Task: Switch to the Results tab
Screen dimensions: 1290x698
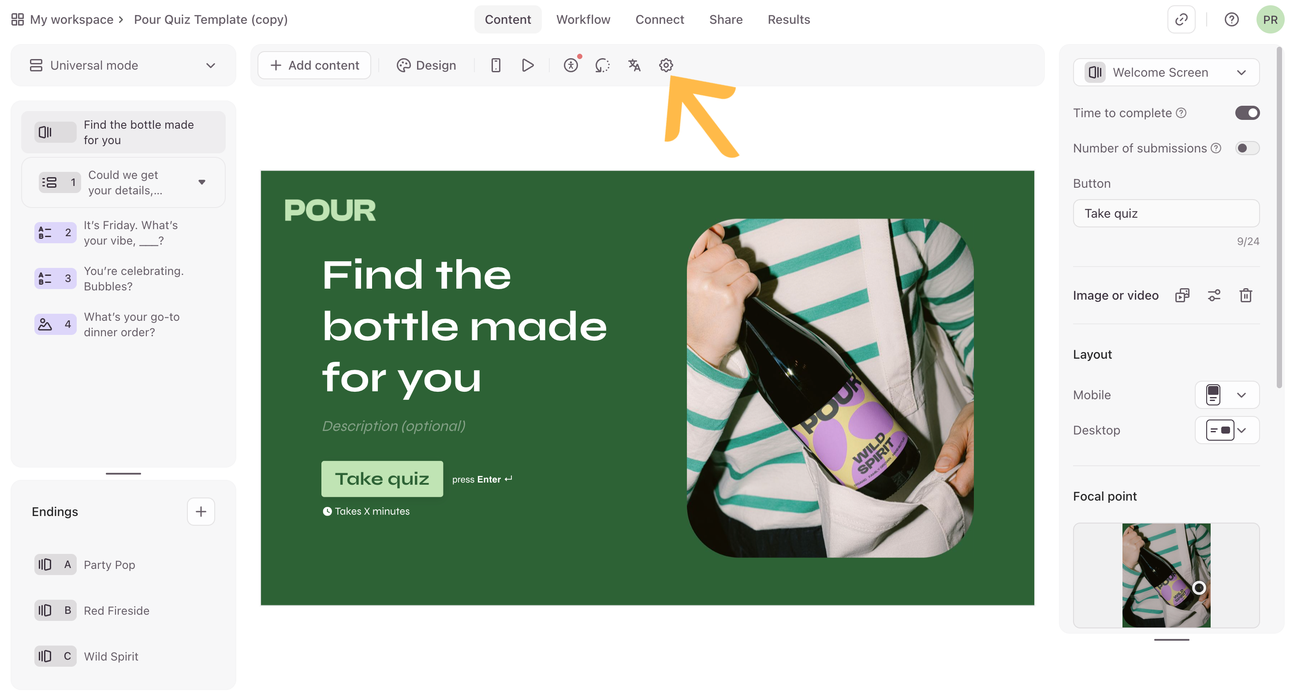Action: point(789,19)
